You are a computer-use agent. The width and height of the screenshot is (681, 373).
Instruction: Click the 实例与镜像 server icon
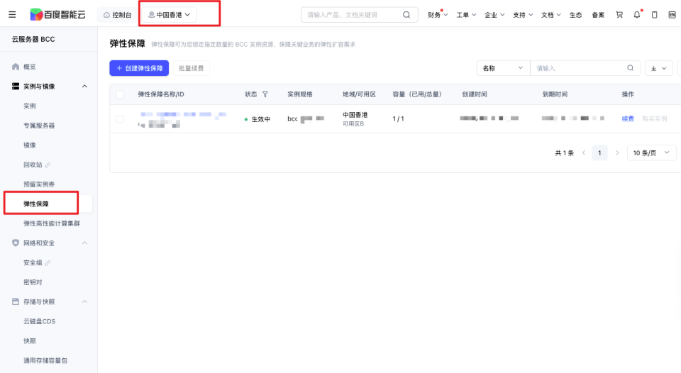[x=16, y=87]
